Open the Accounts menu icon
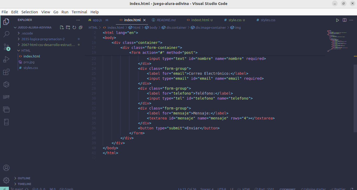Image resolution: width=357 pixels, height=190 pixels. 6,168
